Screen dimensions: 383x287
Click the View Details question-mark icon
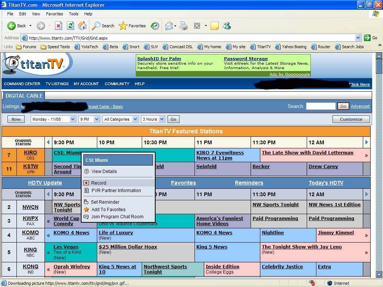[x=86, y=171]
